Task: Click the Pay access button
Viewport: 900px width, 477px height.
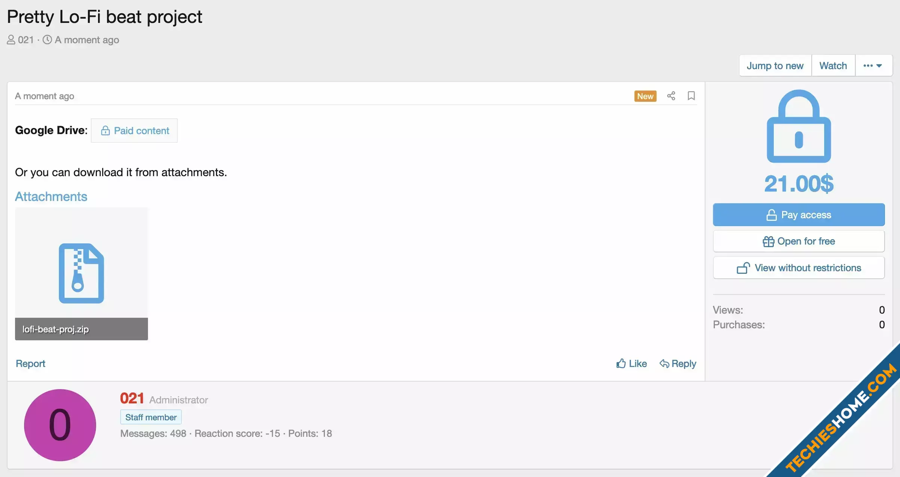Action: pos(799,215)
